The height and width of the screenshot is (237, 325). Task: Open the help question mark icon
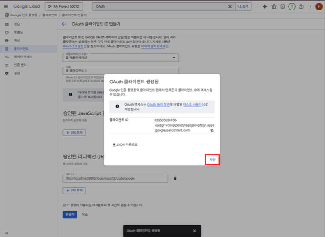(301, 7)
